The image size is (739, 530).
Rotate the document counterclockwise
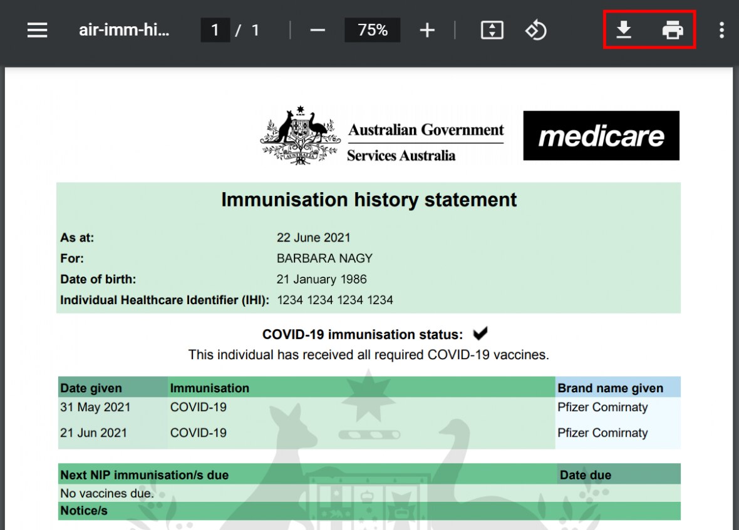[x=536, y=30]
